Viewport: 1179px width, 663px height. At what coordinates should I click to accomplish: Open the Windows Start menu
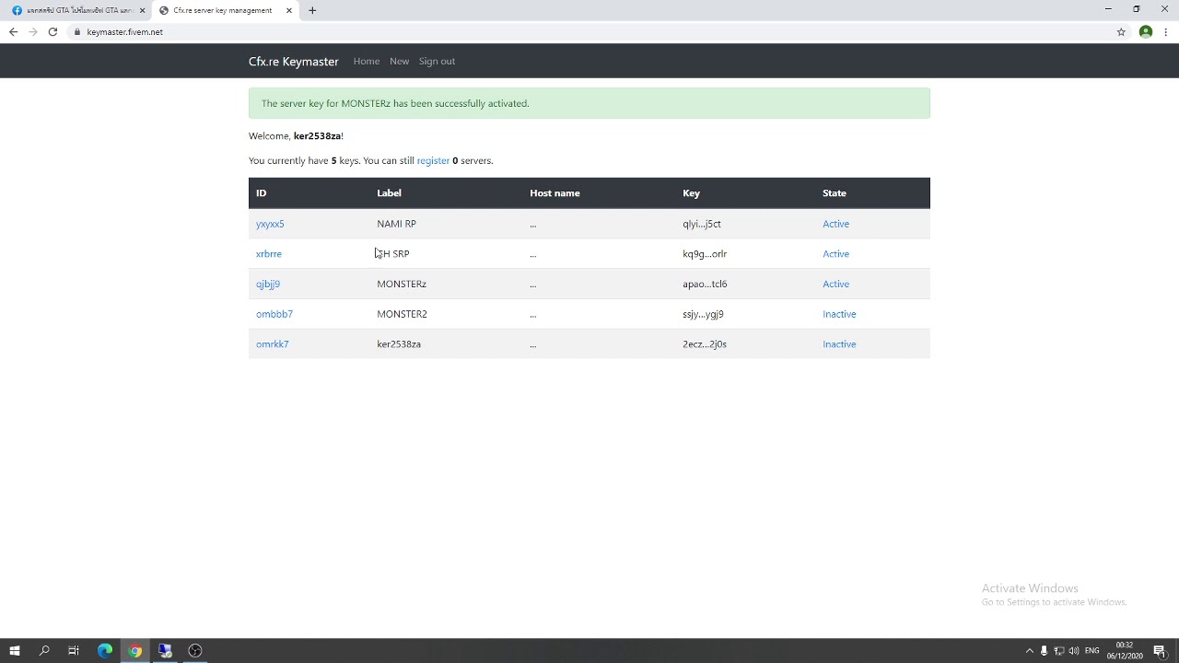click(x=14, y=651)
